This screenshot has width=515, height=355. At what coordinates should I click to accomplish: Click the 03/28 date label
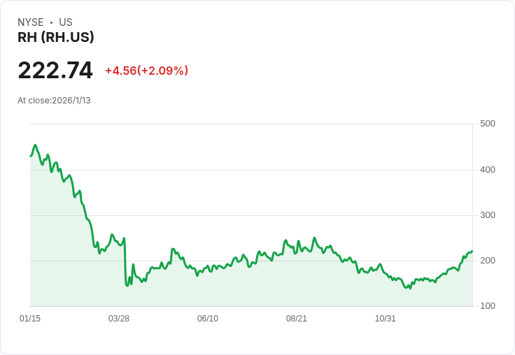coord(119,318)
